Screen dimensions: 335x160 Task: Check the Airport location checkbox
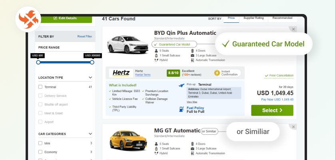(x=40, y=122)
